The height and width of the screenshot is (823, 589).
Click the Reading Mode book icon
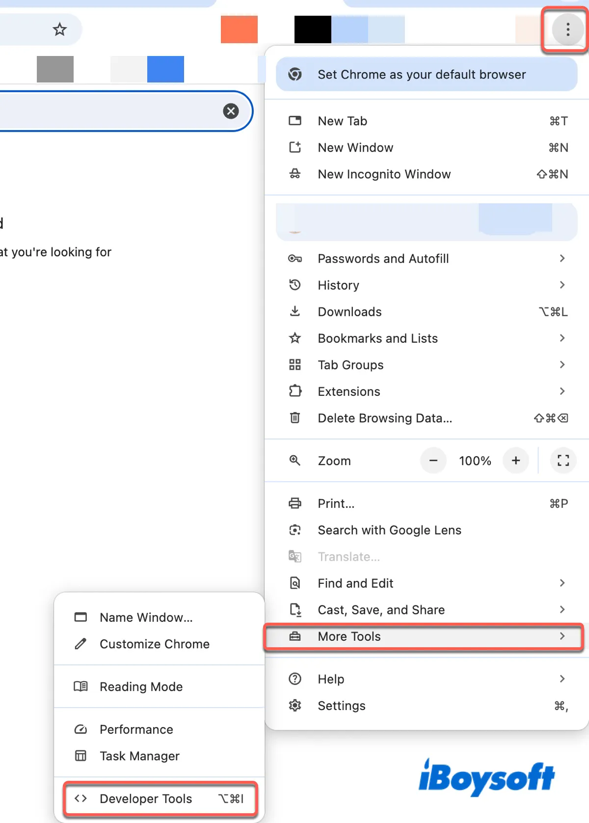coord(80,686)
